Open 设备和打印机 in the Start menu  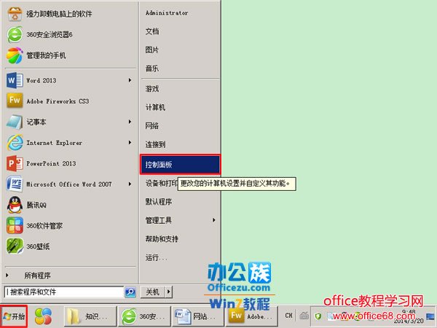point(162,183)
